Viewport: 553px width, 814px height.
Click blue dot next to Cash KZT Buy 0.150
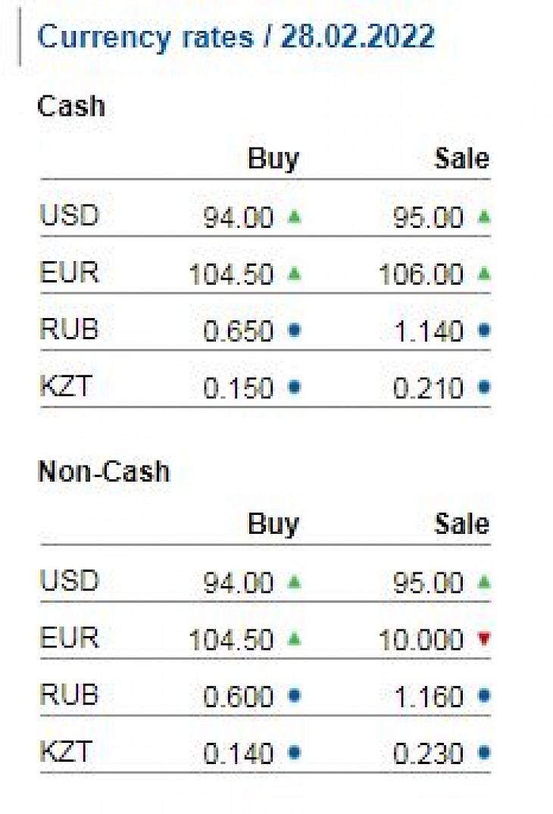[x=295, y=387]
